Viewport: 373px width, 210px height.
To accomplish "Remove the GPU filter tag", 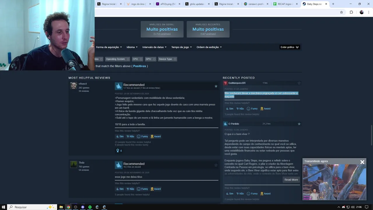I will 154,59.
